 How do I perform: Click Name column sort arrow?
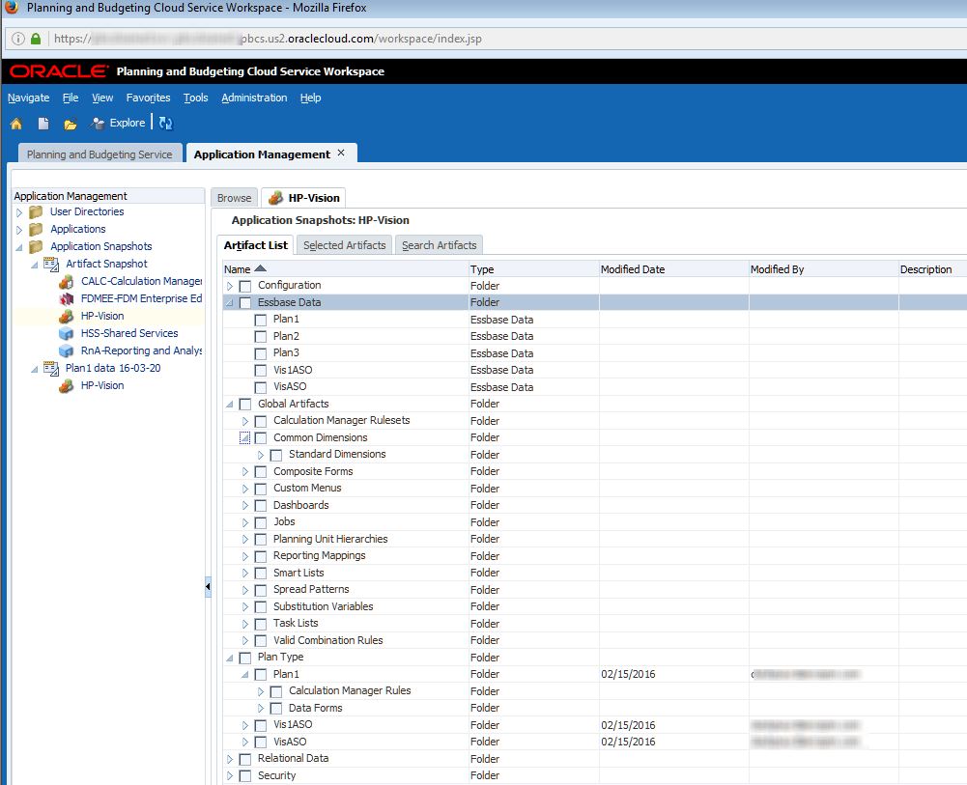[260, 268]
